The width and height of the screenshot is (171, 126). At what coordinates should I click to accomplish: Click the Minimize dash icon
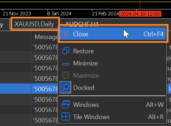[x=66, y=64]
